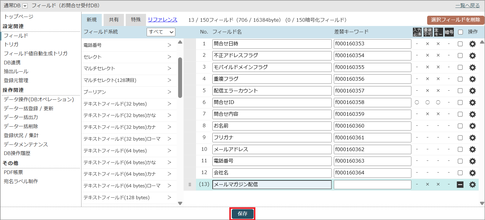Open the フィールド系統 すべて dropdown

tap(161, 32)
